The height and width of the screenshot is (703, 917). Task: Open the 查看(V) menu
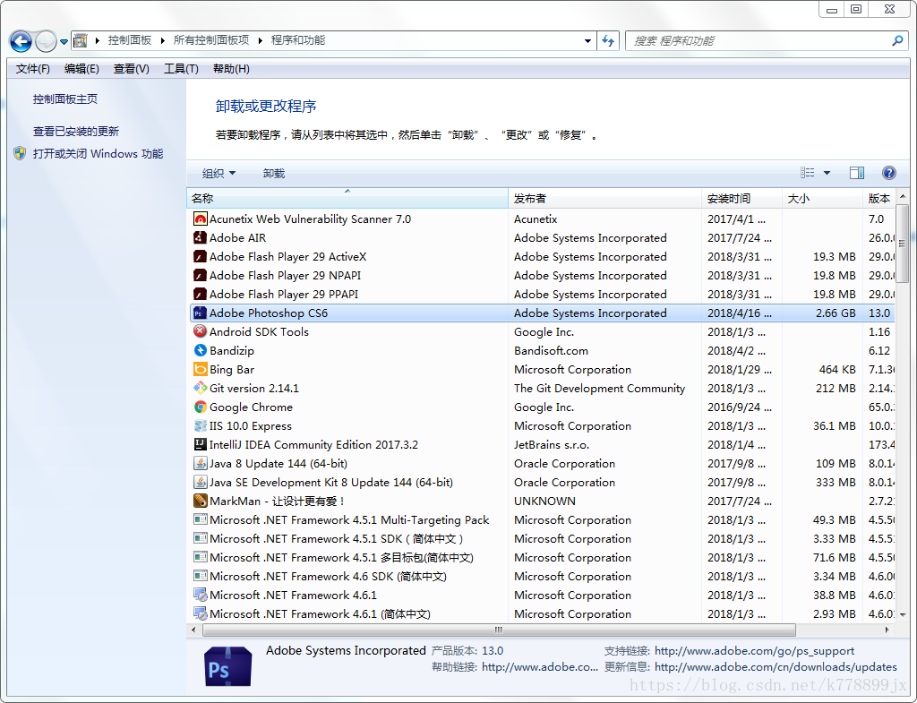(x=131, y=69)
